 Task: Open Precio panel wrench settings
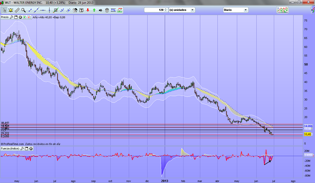click(x=11, y=17)
